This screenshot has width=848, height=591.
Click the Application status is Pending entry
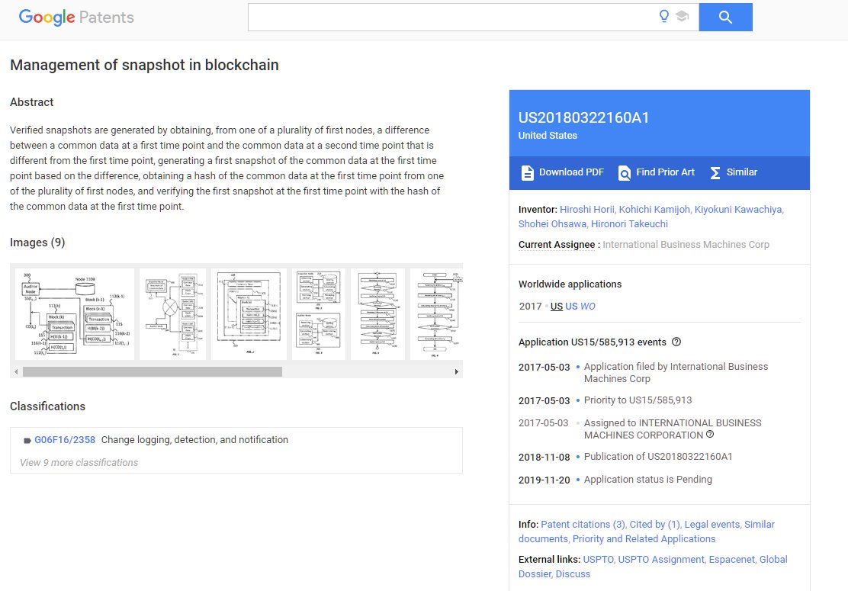648,479
